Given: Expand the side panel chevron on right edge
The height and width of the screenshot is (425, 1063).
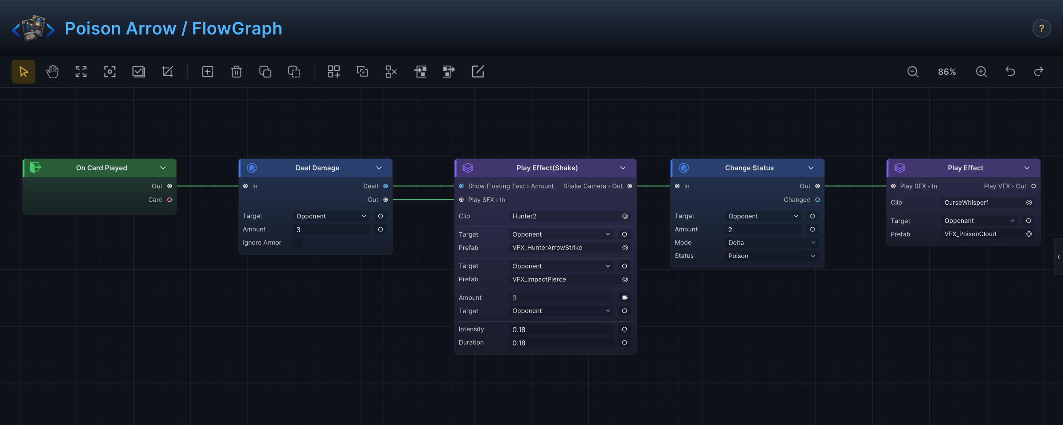Looking at the screenshot, I should pos(1059,257).
